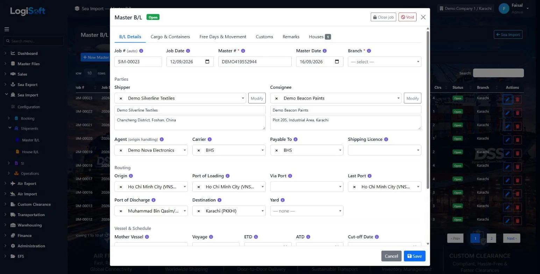The width and height of the screenshot is (540, 274).
Task: Edit row SIM-00022 with the pencil icon
Action: pos(507,113)
